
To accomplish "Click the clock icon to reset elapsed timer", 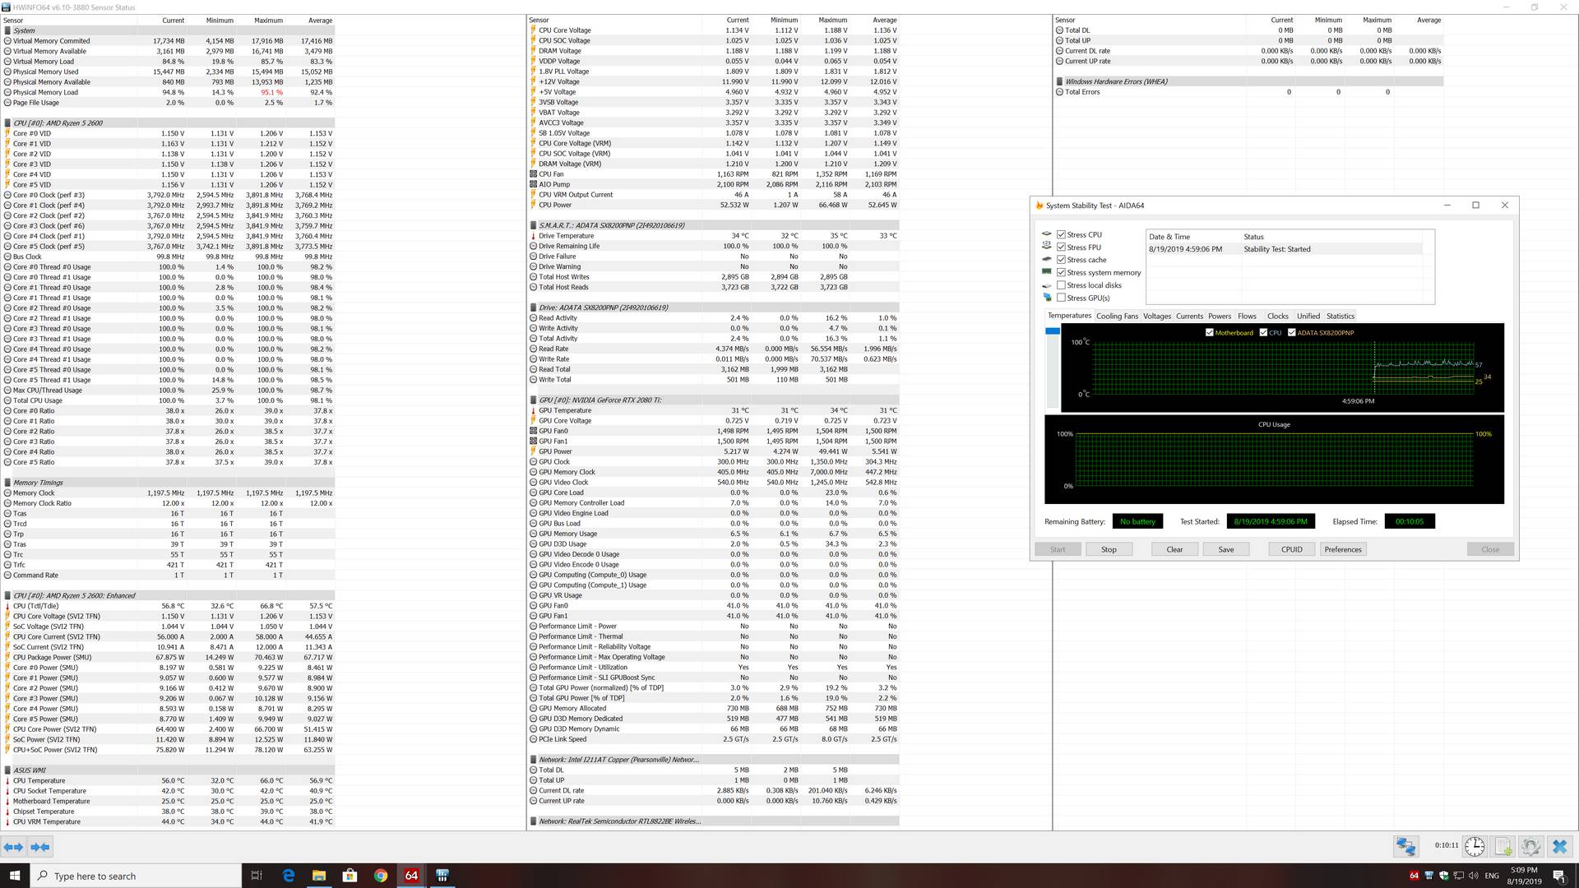I will pyautogui.click(x=1475, y=846).
